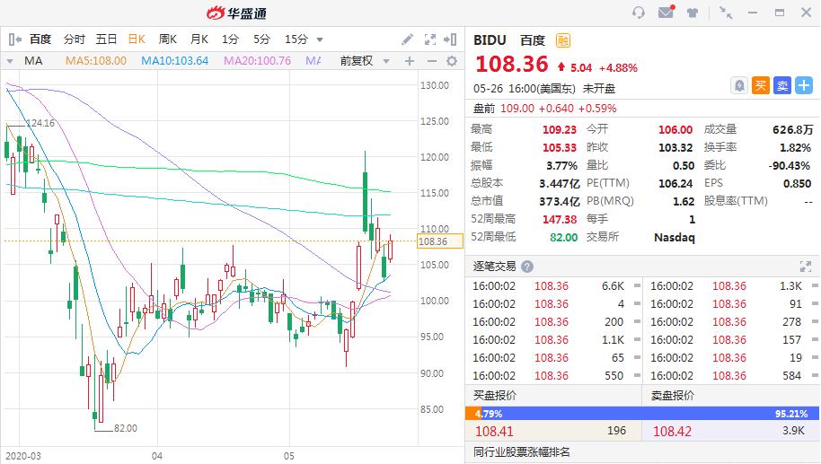Switch to the 15分 chart interval
The height and width of the screenshot is (464, 821).
click(x=296, y=39)
